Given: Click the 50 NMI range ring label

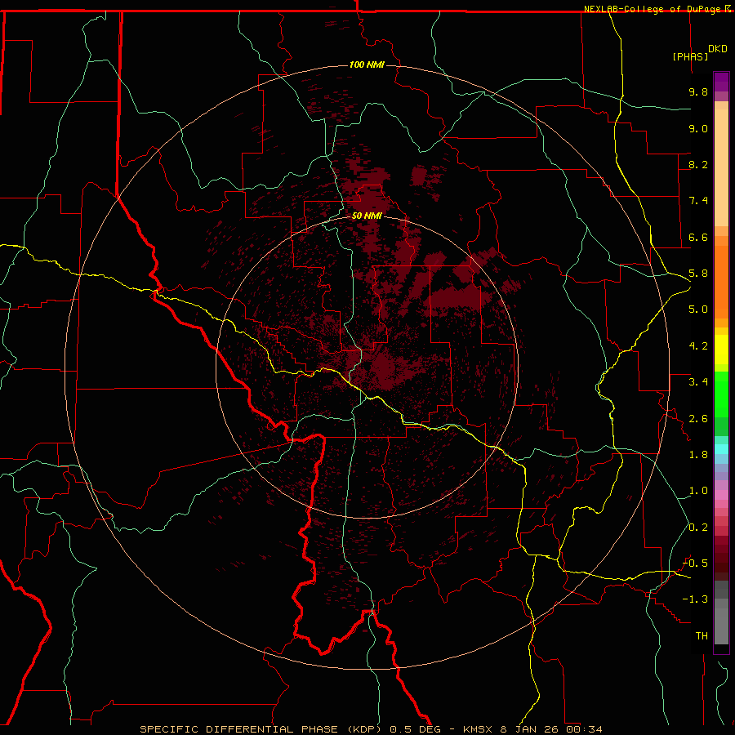Looking at the screenshot, I should 367,216.
